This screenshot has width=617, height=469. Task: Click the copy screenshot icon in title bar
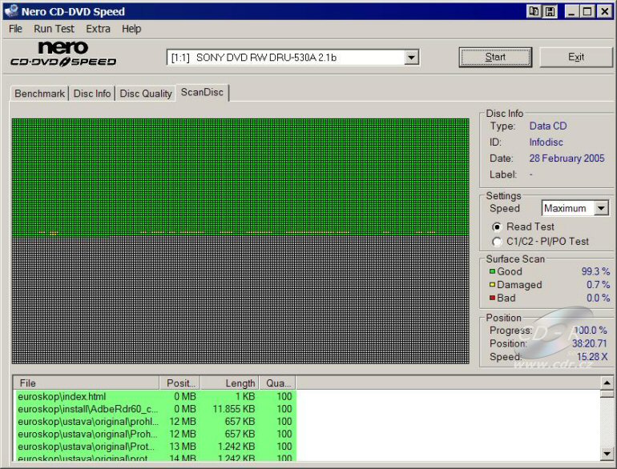coord(534,11)
